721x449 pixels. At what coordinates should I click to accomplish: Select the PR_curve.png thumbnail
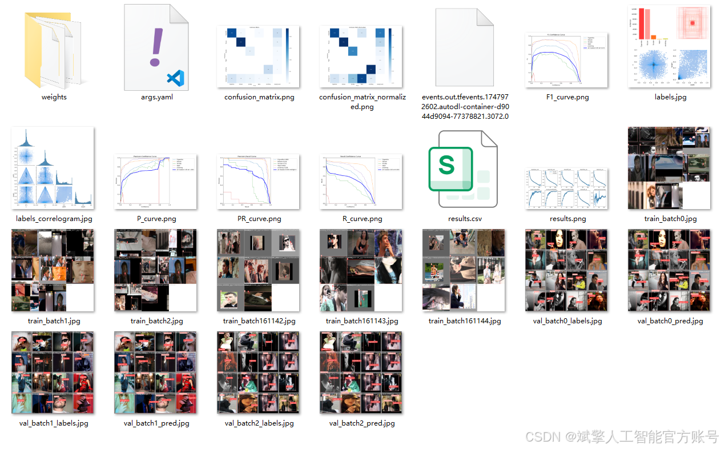tap(259, 181)
